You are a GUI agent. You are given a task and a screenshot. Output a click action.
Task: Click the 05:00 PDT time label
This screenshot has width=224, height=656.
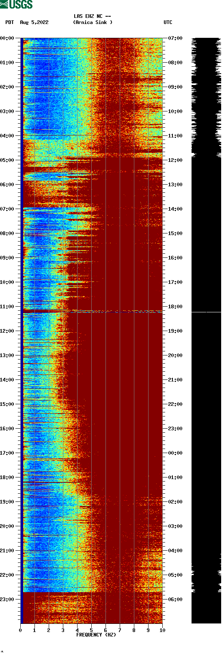[7, 160]
